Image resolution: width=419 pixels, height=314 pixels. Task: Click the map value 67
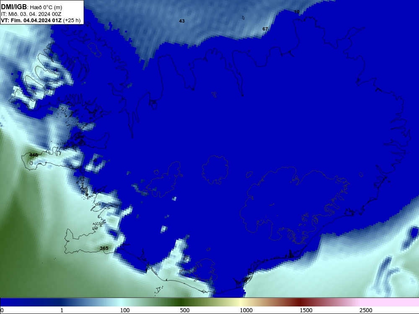click(265, 29)
